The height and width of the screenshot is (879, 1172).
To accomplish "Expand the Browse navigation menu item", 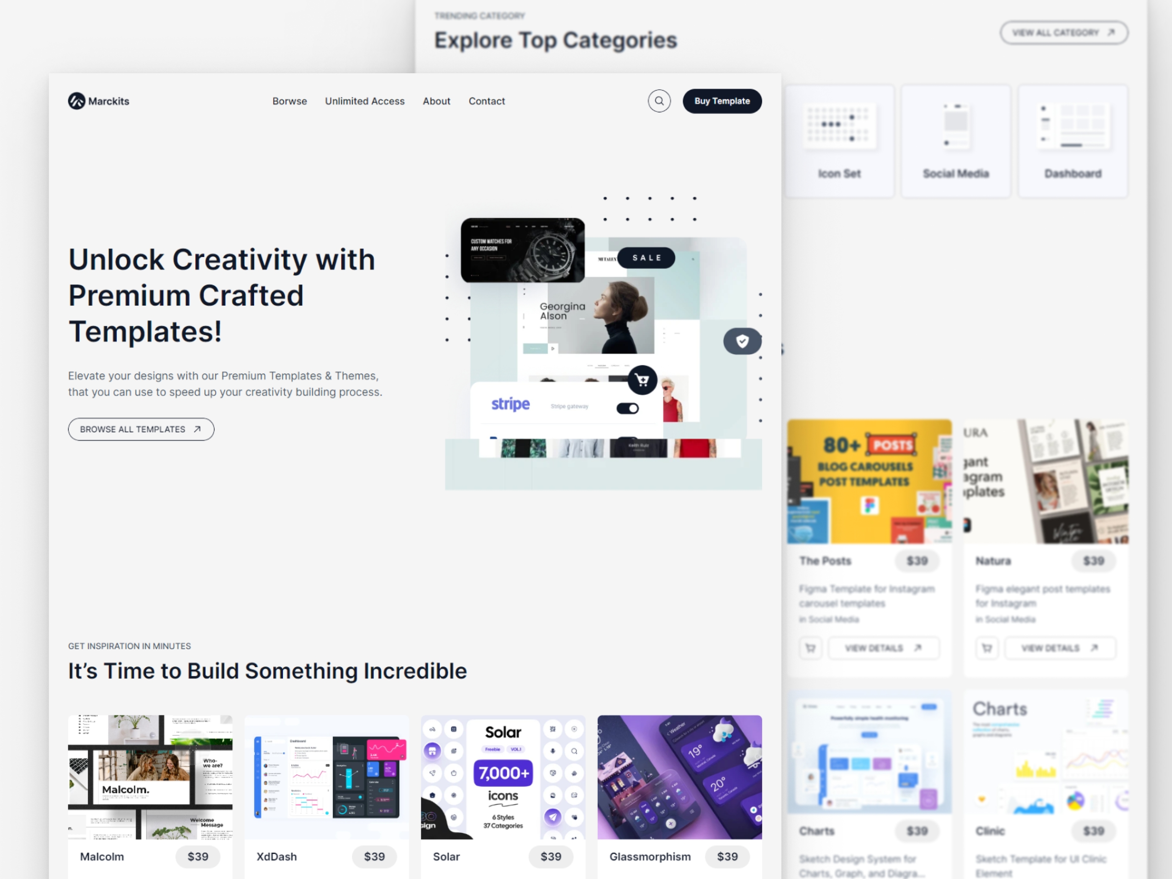I will (x=288, y=100).
